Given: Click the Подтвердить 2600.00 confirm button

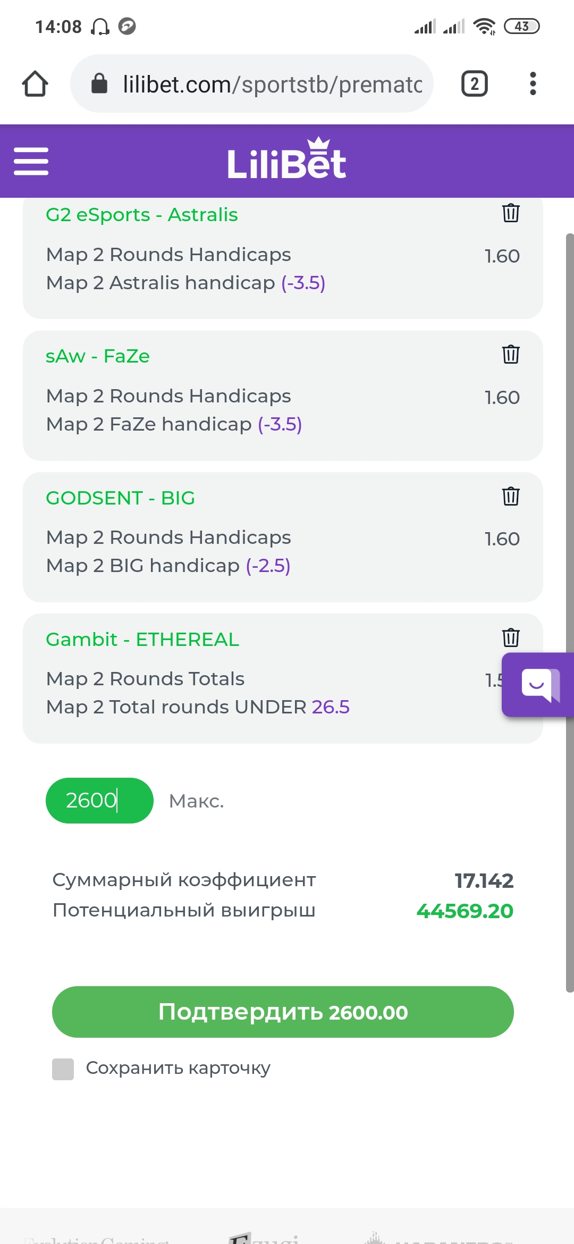Looking at the screenshot, I should (x=283, y=1012).
